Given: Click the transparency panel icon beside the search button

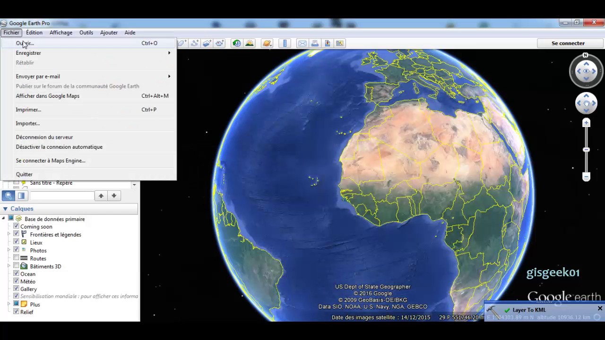Looking at the screenshot, I should (x=21, y=195).
